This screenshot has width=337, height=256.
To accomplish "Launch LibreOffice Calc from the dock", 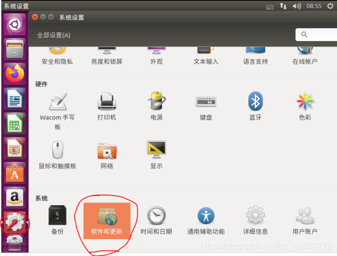I will pyautogui.click(x=15, y=123).
